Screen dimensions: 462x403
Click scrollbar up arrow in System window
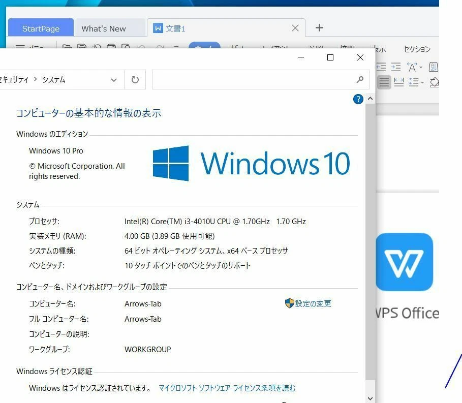click(371, 99)
